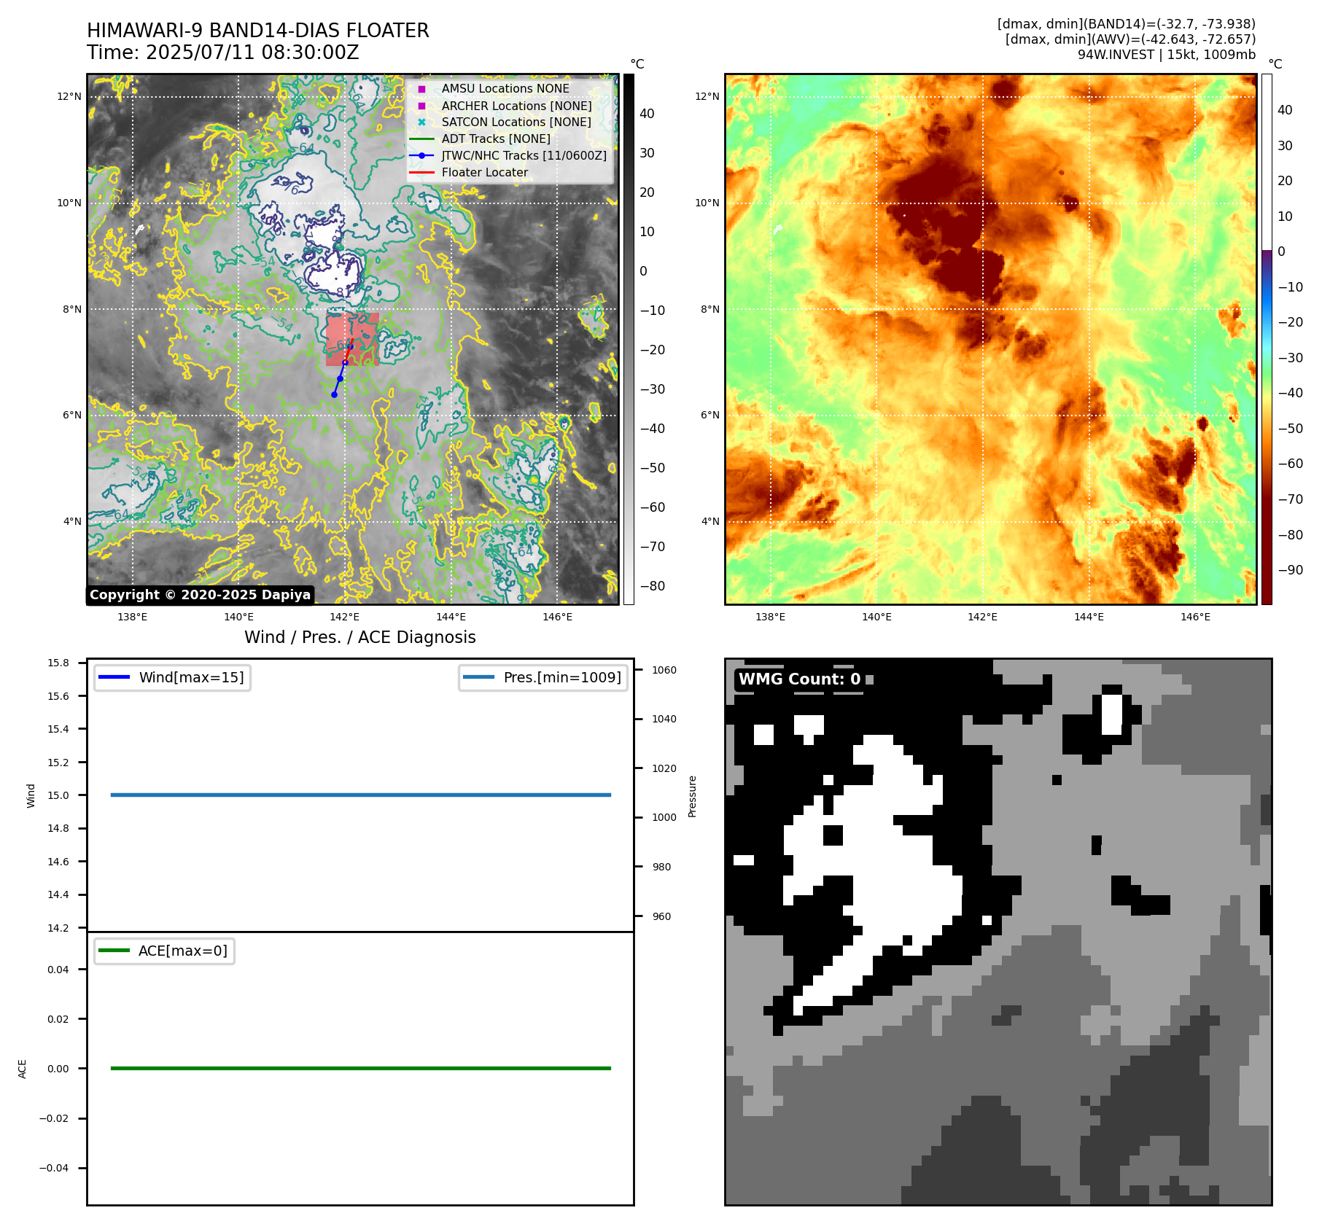Click the 144°E longitude label under the water vapor map
Image resolution: width=1322 pixels, height=1232 pixels.
(1089, 617)
